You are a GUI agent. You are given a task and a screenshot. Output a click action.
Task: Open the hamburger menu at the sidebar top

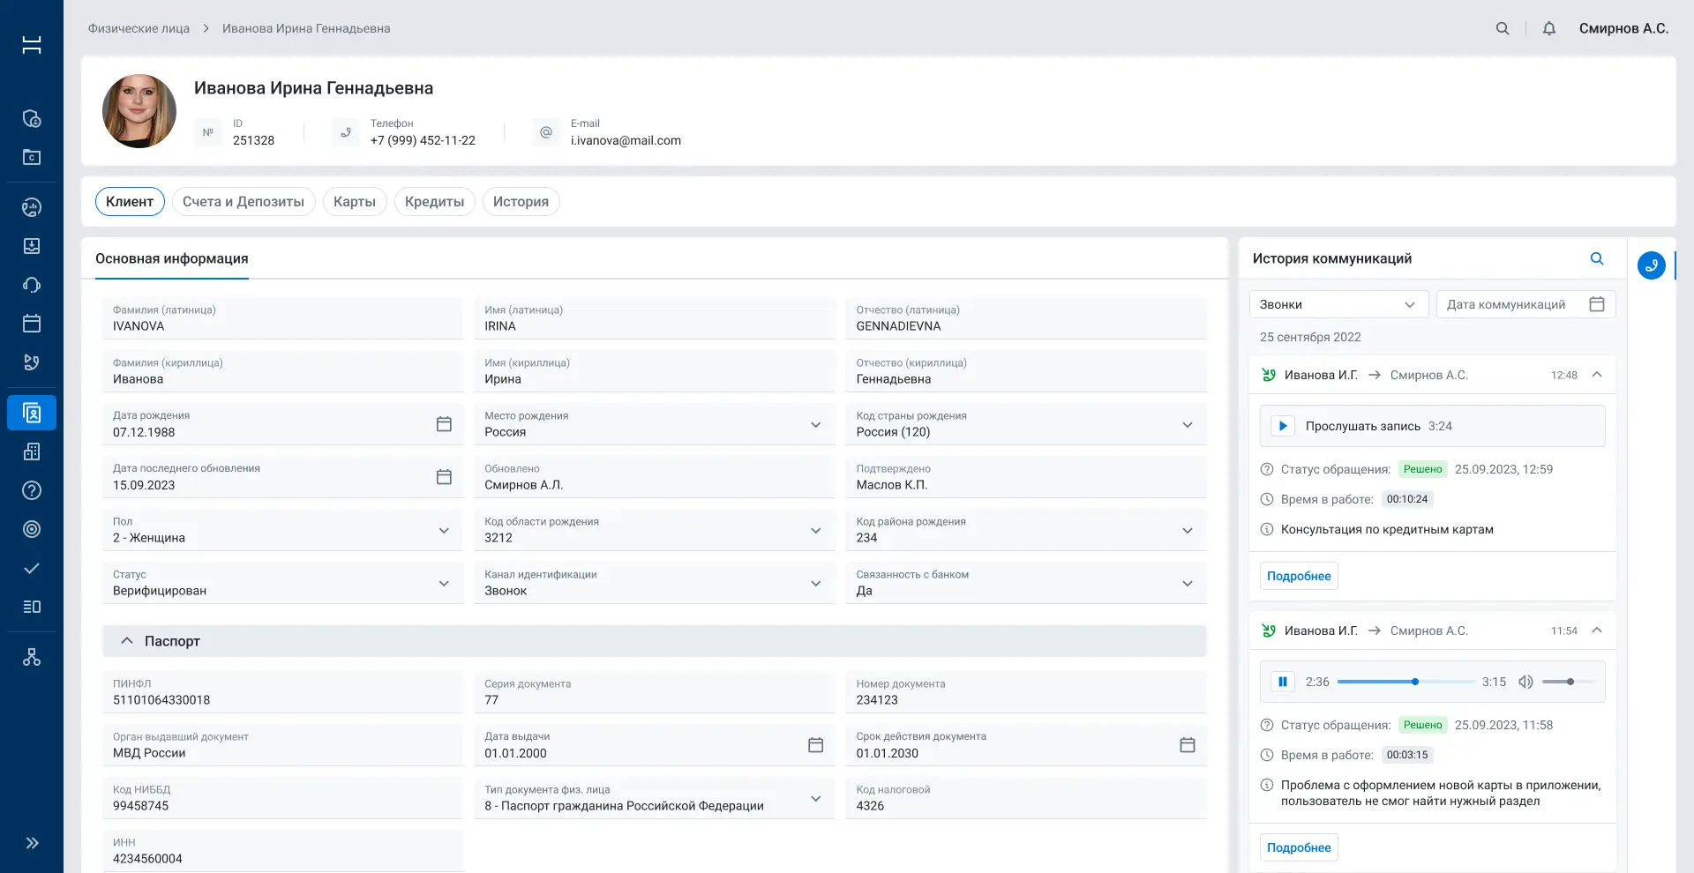click(x=32, y=45)
